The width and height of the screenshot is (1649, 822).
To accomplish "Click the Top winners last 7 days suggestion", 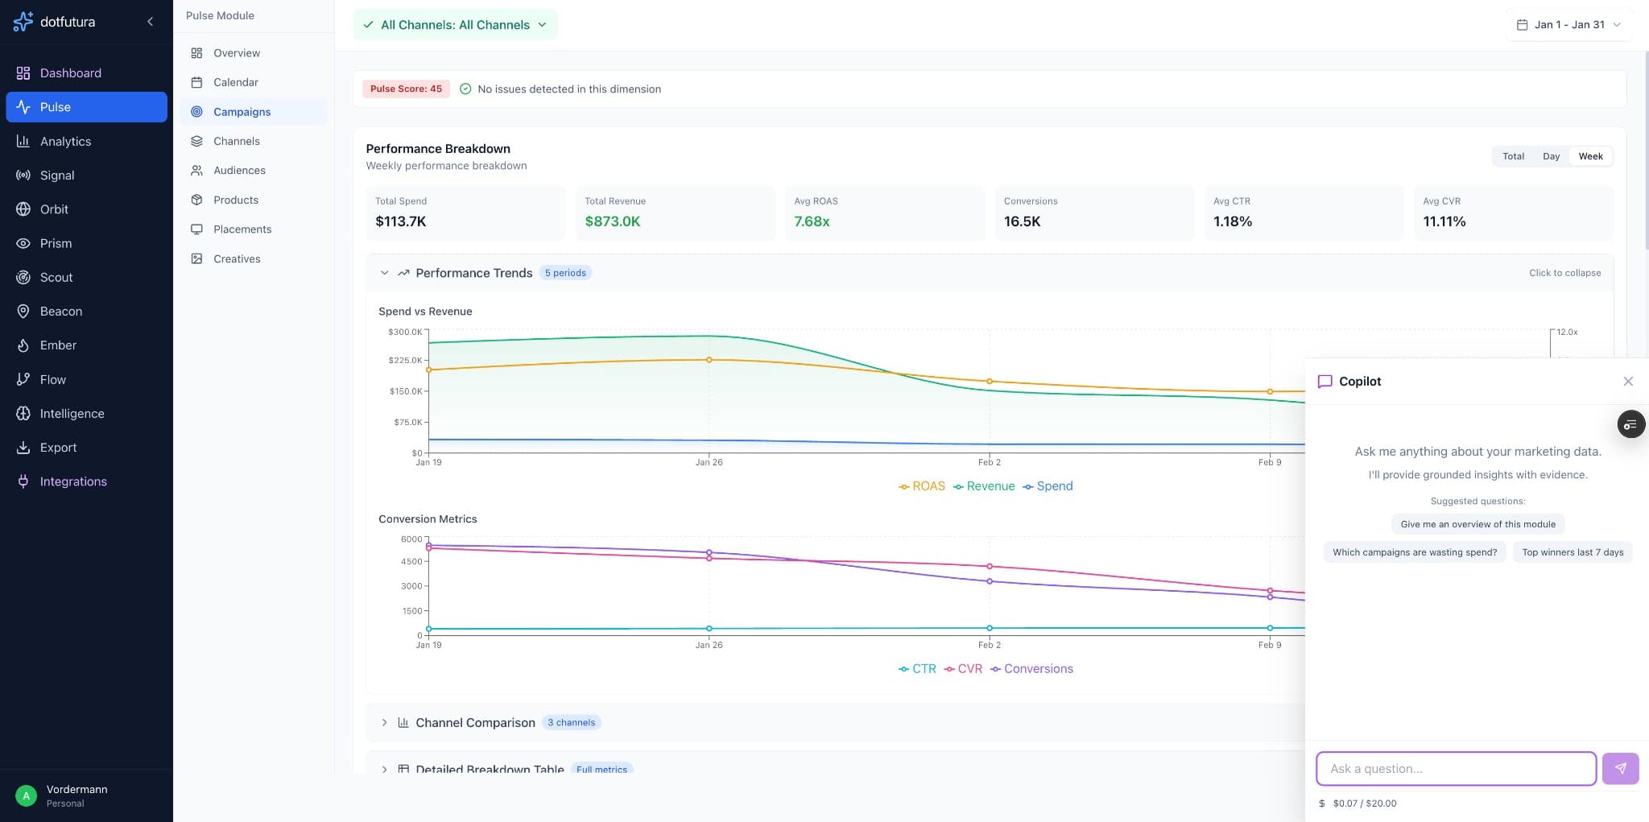I will click(x=1571, y=551).
